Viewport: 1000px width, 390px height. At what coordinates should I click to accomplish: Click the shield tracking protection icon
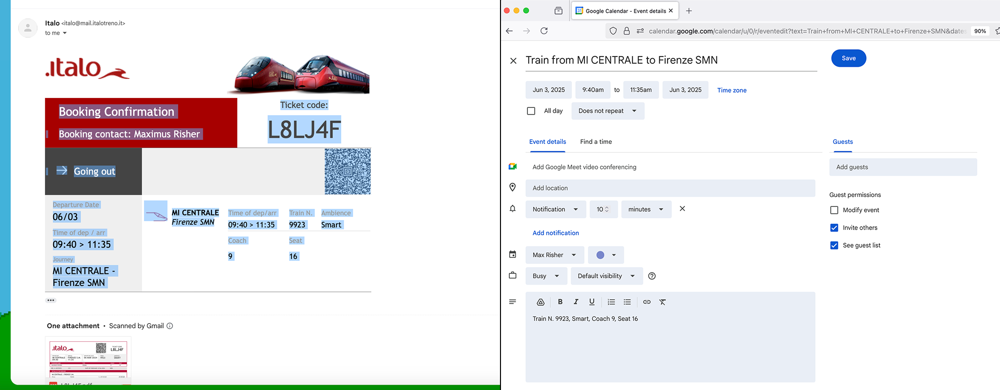pos(613,31)
